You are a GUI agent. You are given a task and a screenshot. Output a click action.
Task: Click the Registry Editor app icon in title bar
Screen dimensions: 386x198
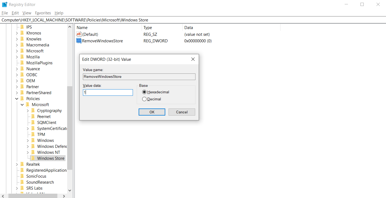(x=5, y=4)
